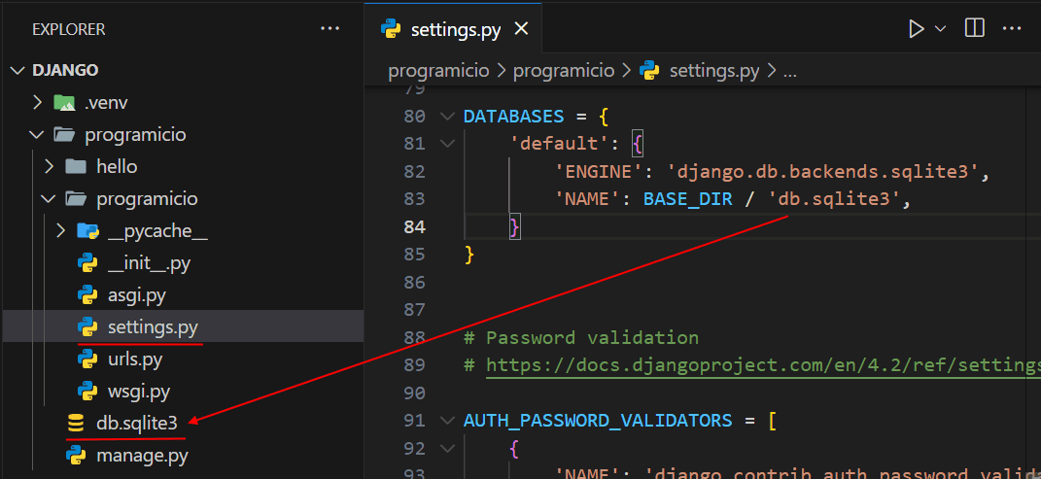Split the editor to the right
This screenshot has width=1041, height=479.
point(975,28)
